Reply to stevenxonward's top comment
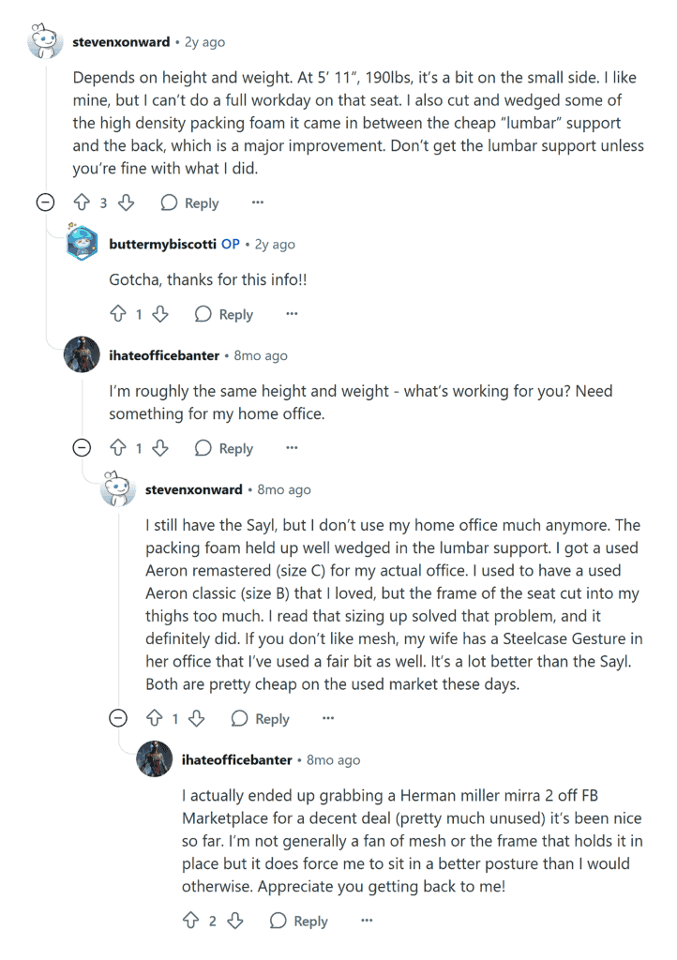Viewport: 677px width, 960px height. tap(189, 202)
